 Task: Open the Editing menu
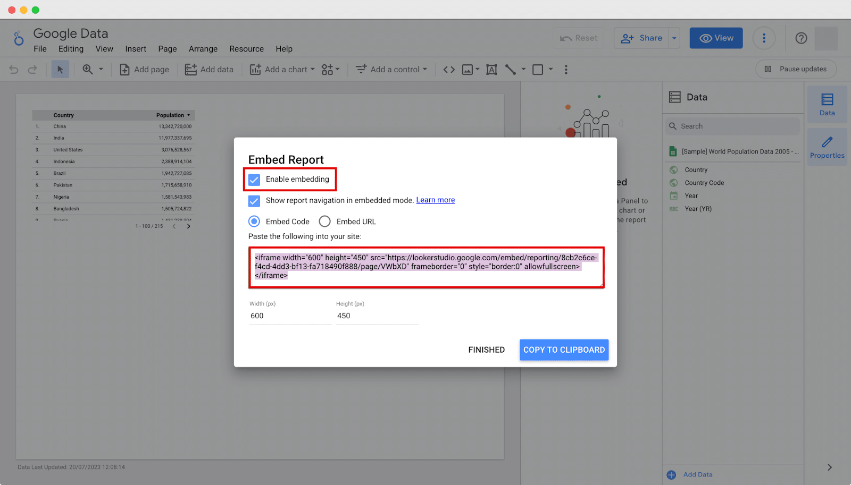click(71, 49)
